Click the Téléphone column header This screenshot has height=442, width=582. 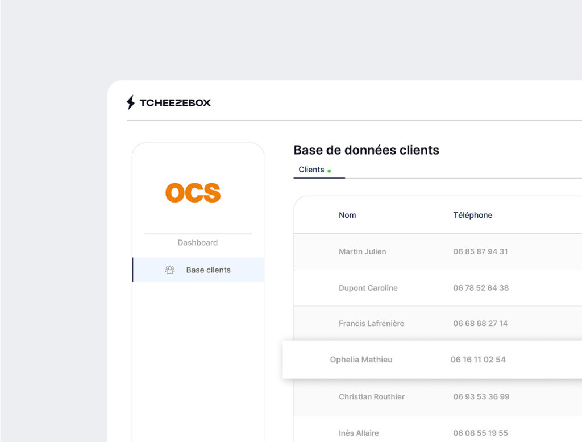tap(472, 215)
